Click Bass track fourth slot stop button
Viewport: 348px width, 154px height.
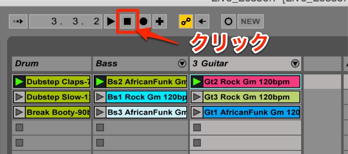[100, 127]
